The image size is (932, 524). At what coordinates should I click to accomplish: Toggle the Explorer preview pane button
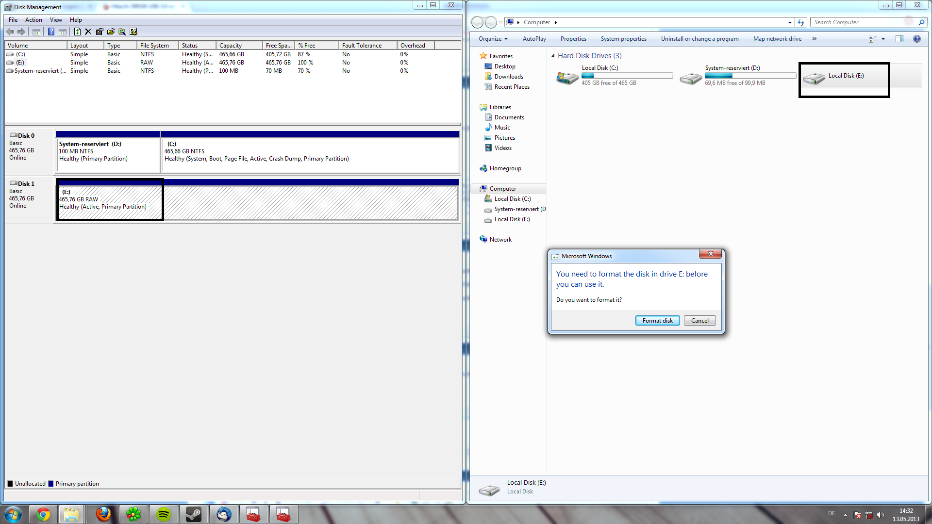click(x=899, y=39)
